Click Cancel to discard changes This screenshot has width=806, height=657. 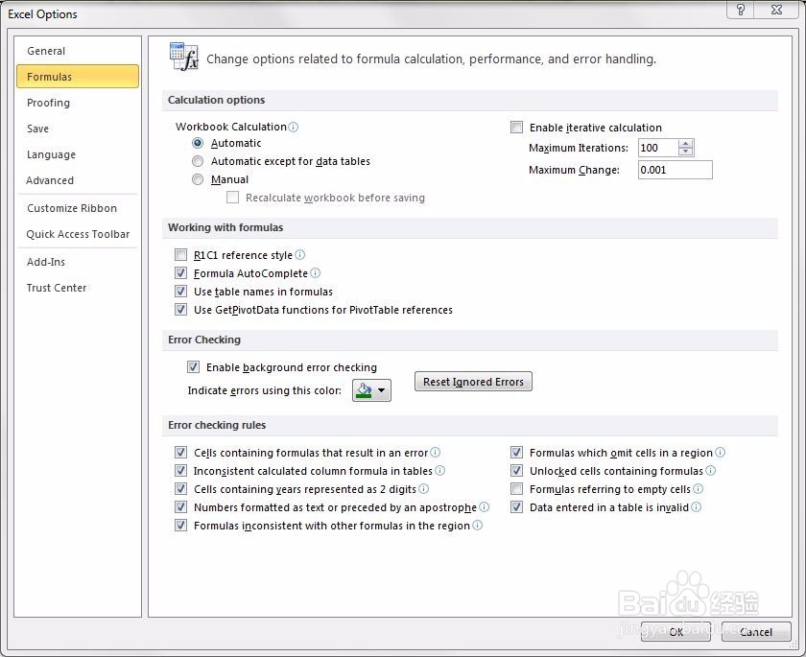point(756,632)
